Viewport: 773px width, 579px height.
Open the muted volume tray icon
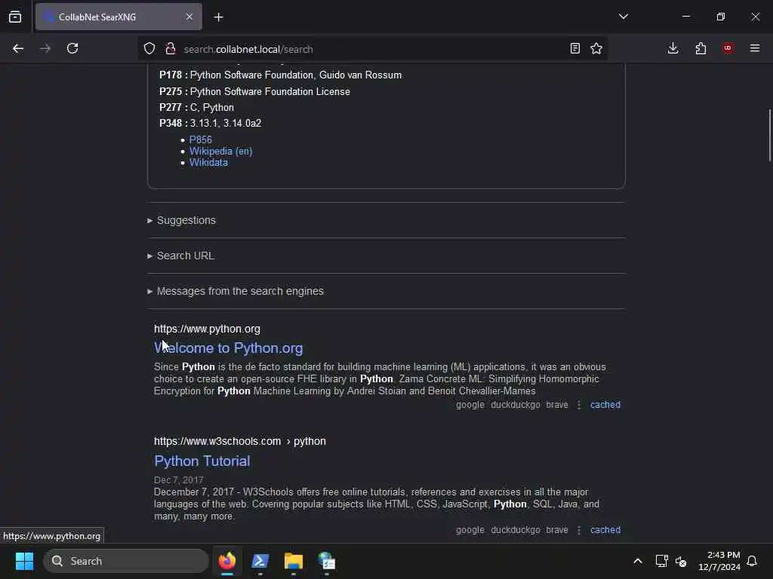pyautogui.click(x=681, y=561)
